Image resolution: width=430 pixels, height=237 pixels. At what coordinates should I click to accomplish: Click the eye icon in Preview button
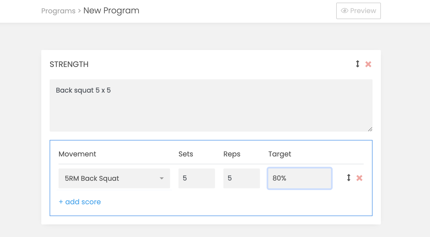345,11
